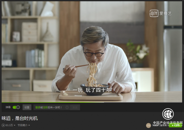
Task: Open the uploader's round avatar
Action: click(x=148, y=125)
